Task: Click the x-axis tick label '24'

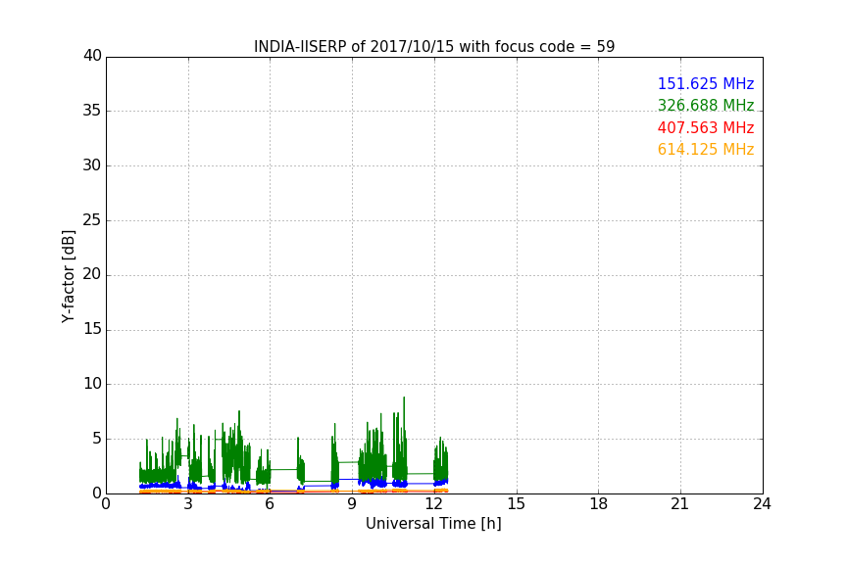Action: pyautogui.click(x=762, y=504)
